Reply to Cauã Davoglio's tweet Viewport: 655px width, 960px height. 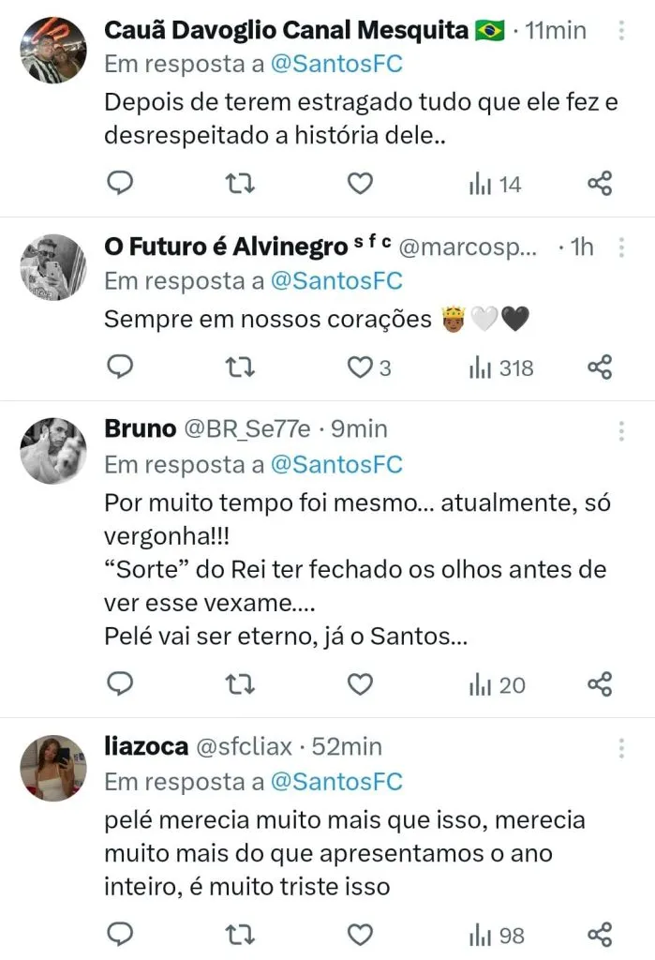click(x=120, y=184)
